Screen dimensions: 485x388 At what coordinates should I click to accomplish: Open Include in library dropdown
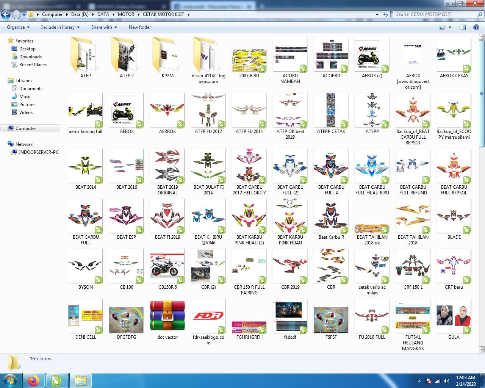tap(60, 27)
